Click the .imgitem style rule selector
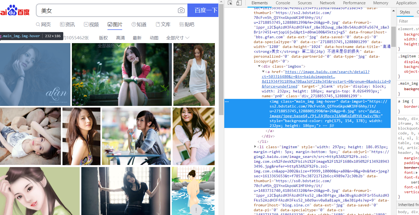This screenshot has height=215, width=419. click(x=407, y=56)
